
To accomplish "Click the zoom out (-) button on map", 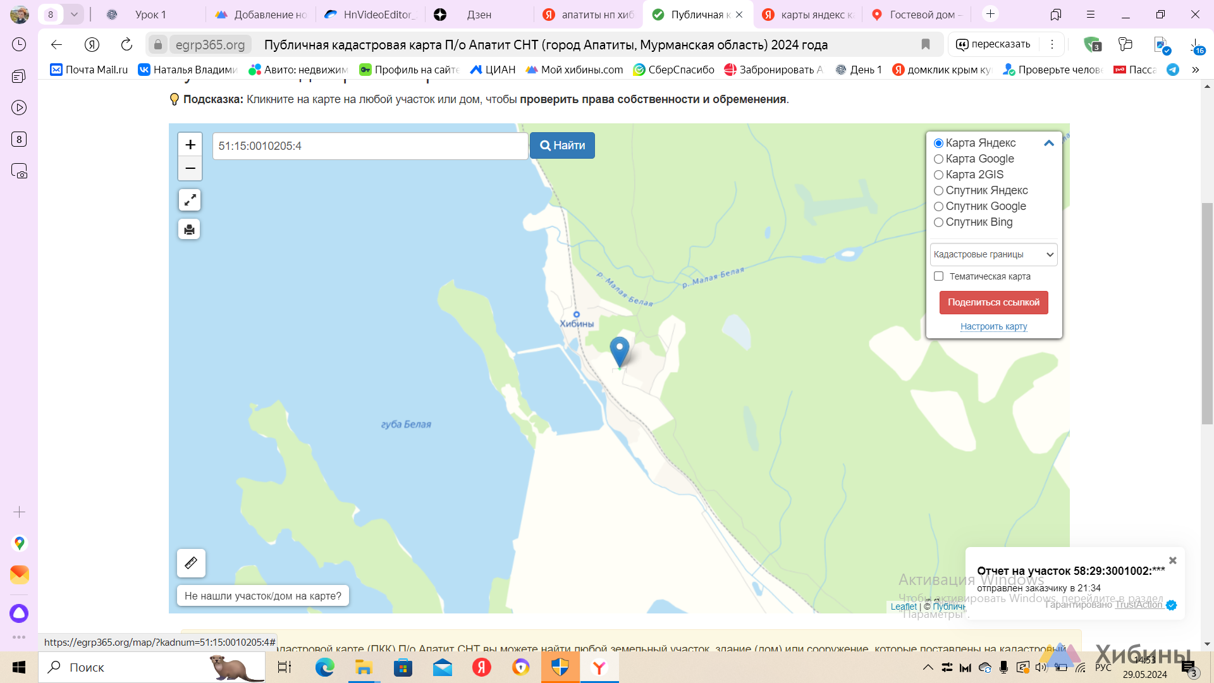I will click(x=190, y=168).
